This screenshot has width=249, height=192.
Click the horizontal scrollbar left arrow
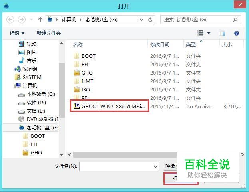click(70, 154)
